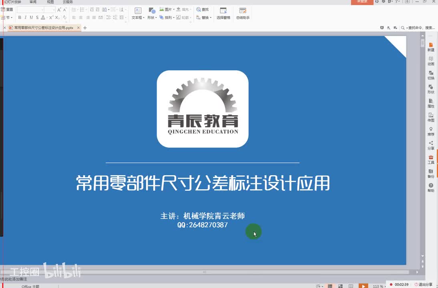Screen dimensions: 438x288
Task: Center align text
Action: click(x=81, y=17)
